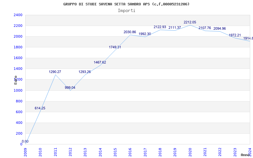
Task: Click the 1290.27 value label
Action: (55, 72)
